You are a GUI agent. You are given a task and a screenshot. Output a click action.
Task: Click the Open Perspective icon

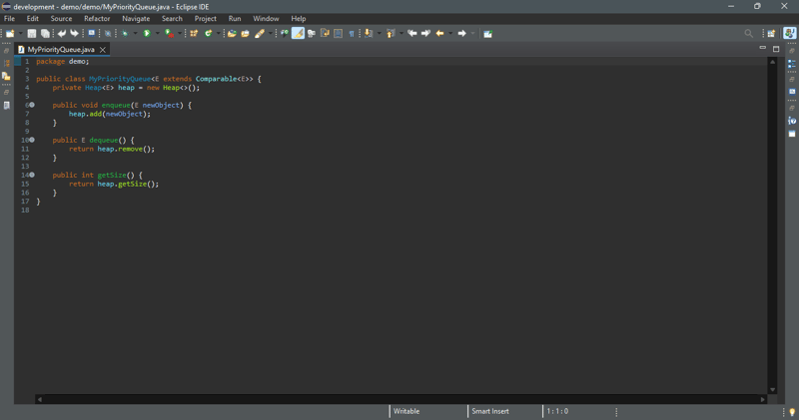(771, 34)
